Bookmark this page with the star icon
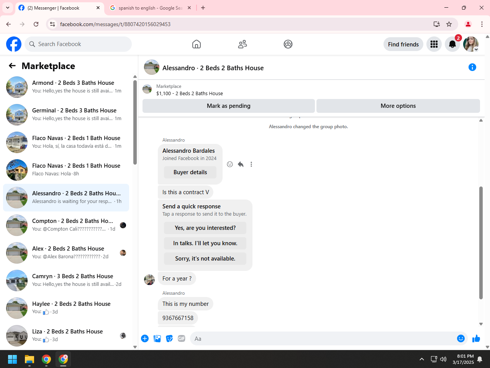Screen dimensions: 490x368 click(449, 24)
